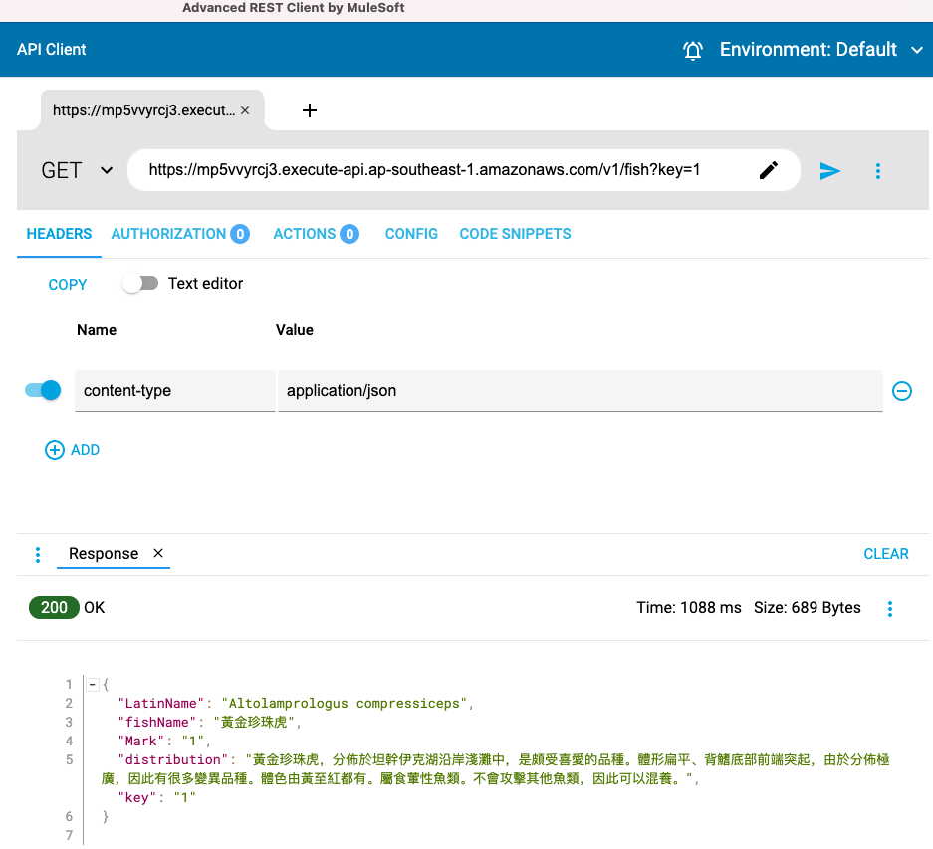The width and height of the screenshot is (933, 849).
Task: Add a new header with ADD
Action: point(72,450)
